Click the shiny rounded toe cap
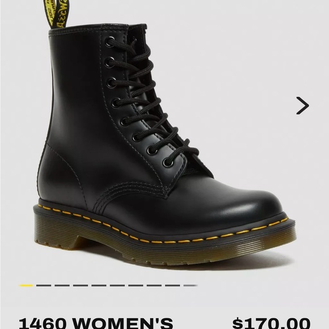The height and width of the screenshot is (329, 329). click(231, 205)
